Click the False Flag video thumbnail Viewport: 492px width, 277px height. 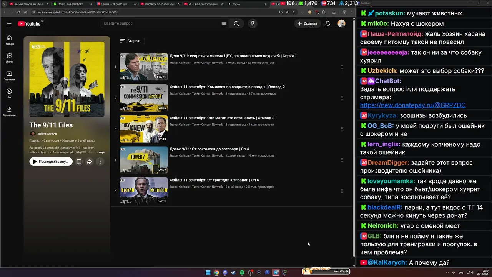pos(143,67)
